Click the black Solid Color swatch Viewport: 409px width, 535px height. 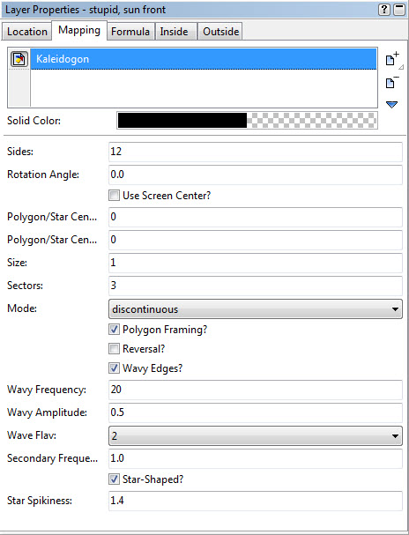pos(182,121)
